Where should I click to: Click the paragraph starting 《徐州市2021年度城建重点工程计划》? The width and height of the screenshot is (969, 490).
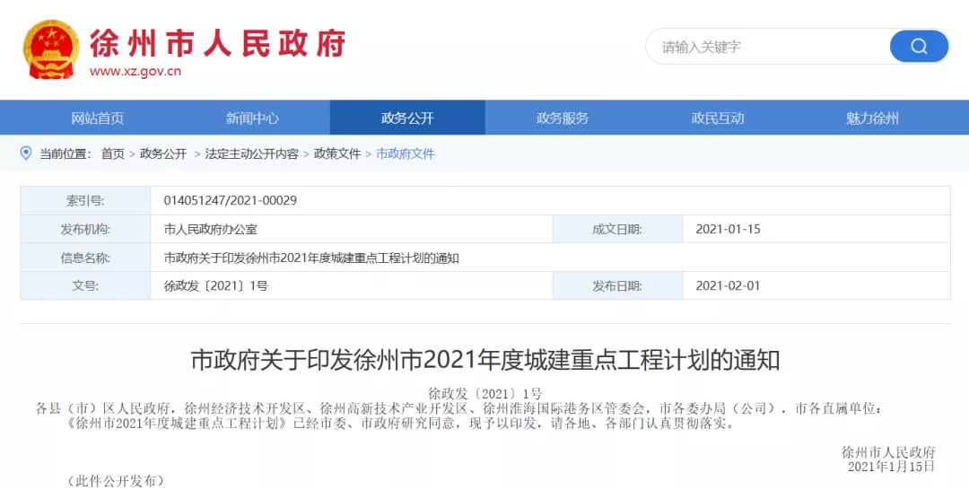[x=400, y=424]
